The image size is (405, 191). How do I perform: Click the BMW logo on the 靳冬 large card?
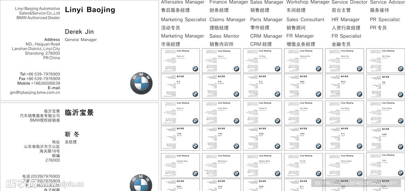pos(141,182)
